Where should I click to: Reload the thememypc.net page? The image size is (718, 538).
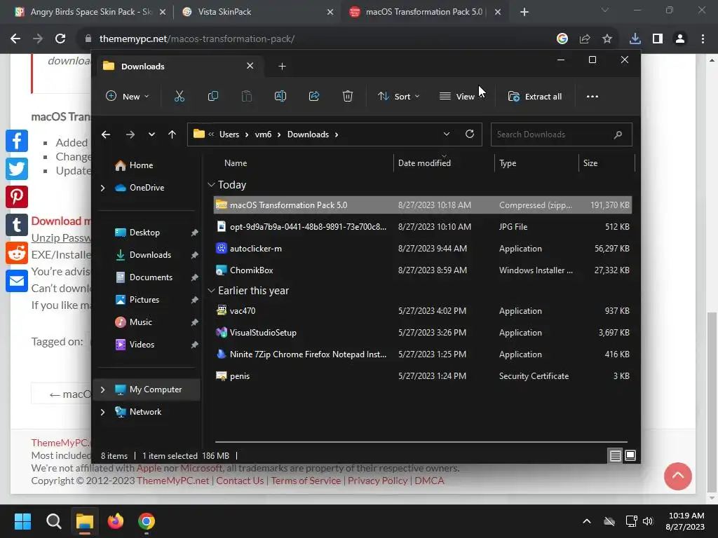[x=60, y=39]
